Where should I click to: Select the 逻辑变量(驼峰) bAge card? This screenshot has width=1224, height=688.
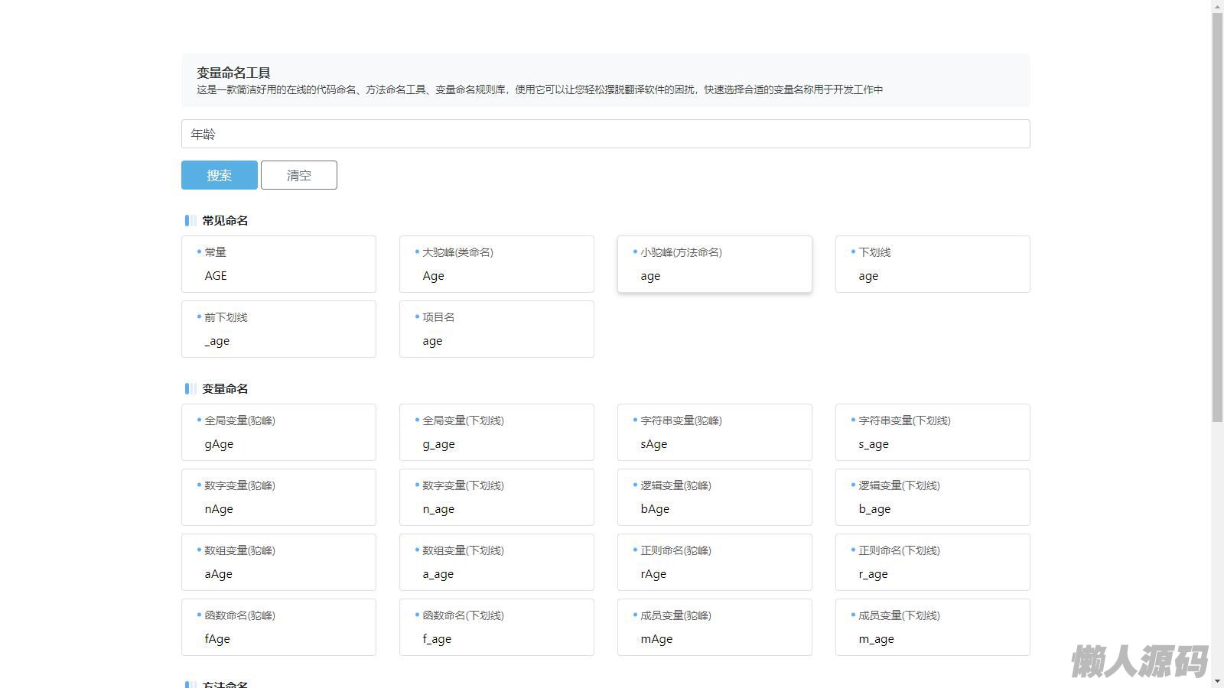(715, 498)
